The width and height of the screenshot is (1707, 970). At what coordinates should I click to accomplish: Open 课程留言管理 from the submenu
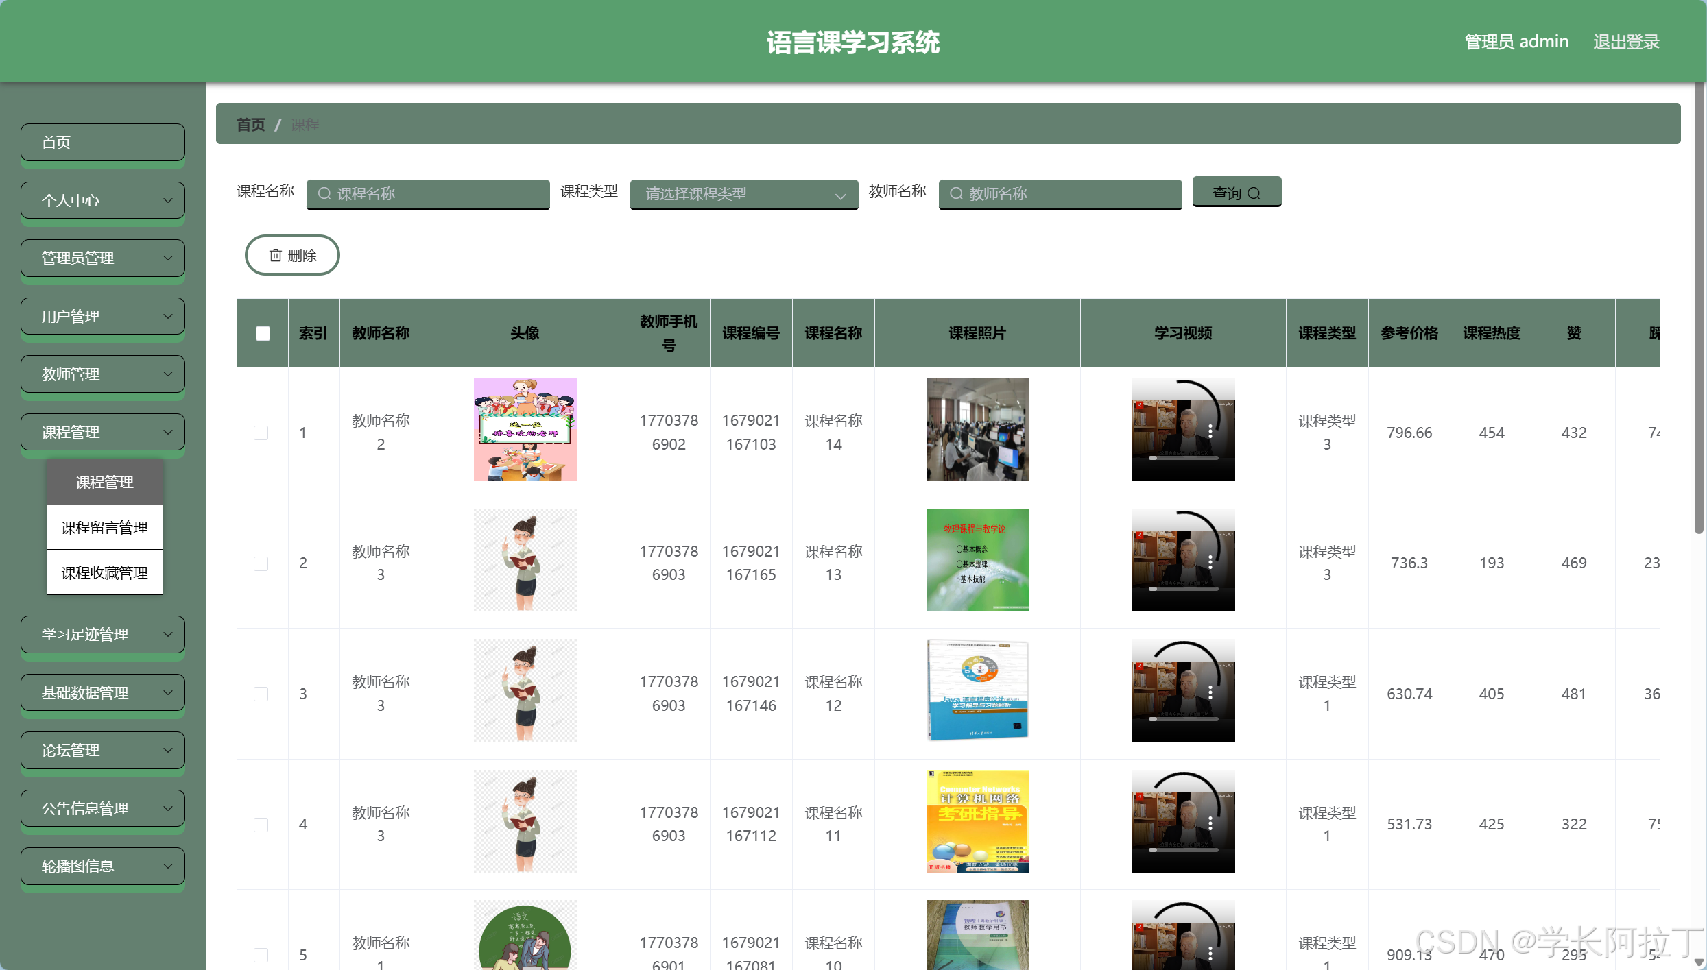click(104, 526)
